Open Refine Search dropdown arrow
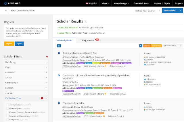 pos(181,11)
